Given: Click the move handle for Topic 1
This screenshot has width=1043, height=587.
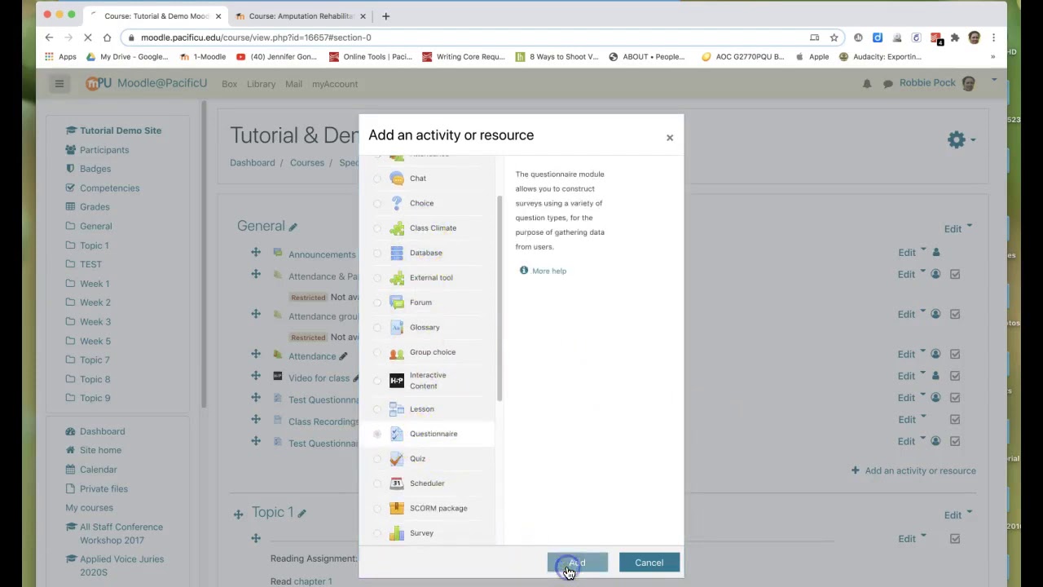Looking at the screenshot, I should click(238, 514).
